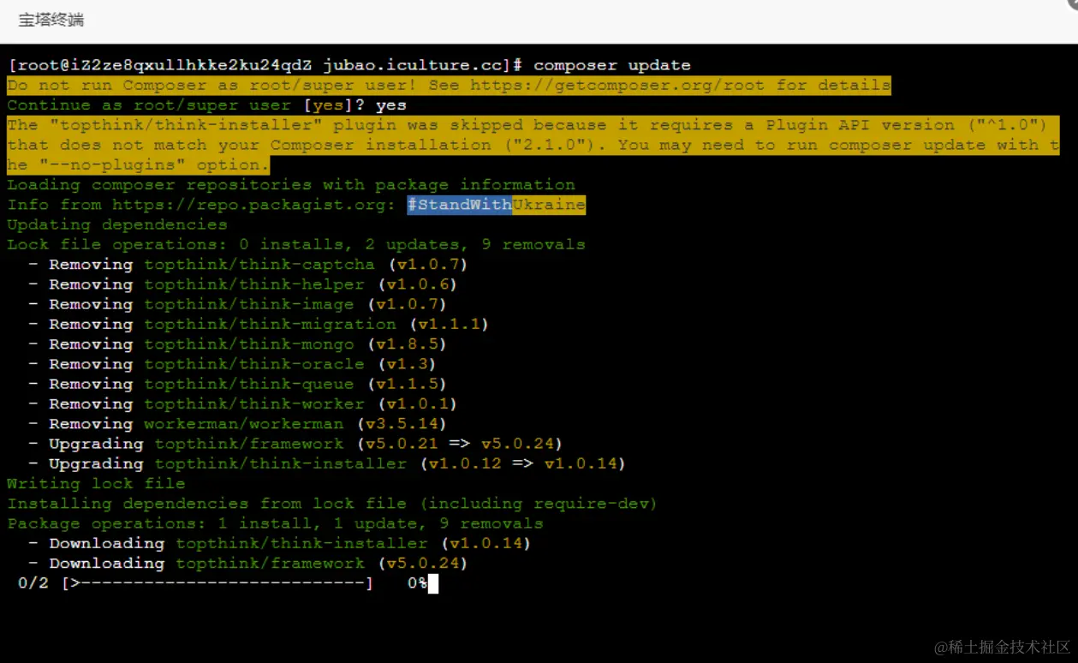
Task: Click workerman/workerman package name
Action: 243,423
